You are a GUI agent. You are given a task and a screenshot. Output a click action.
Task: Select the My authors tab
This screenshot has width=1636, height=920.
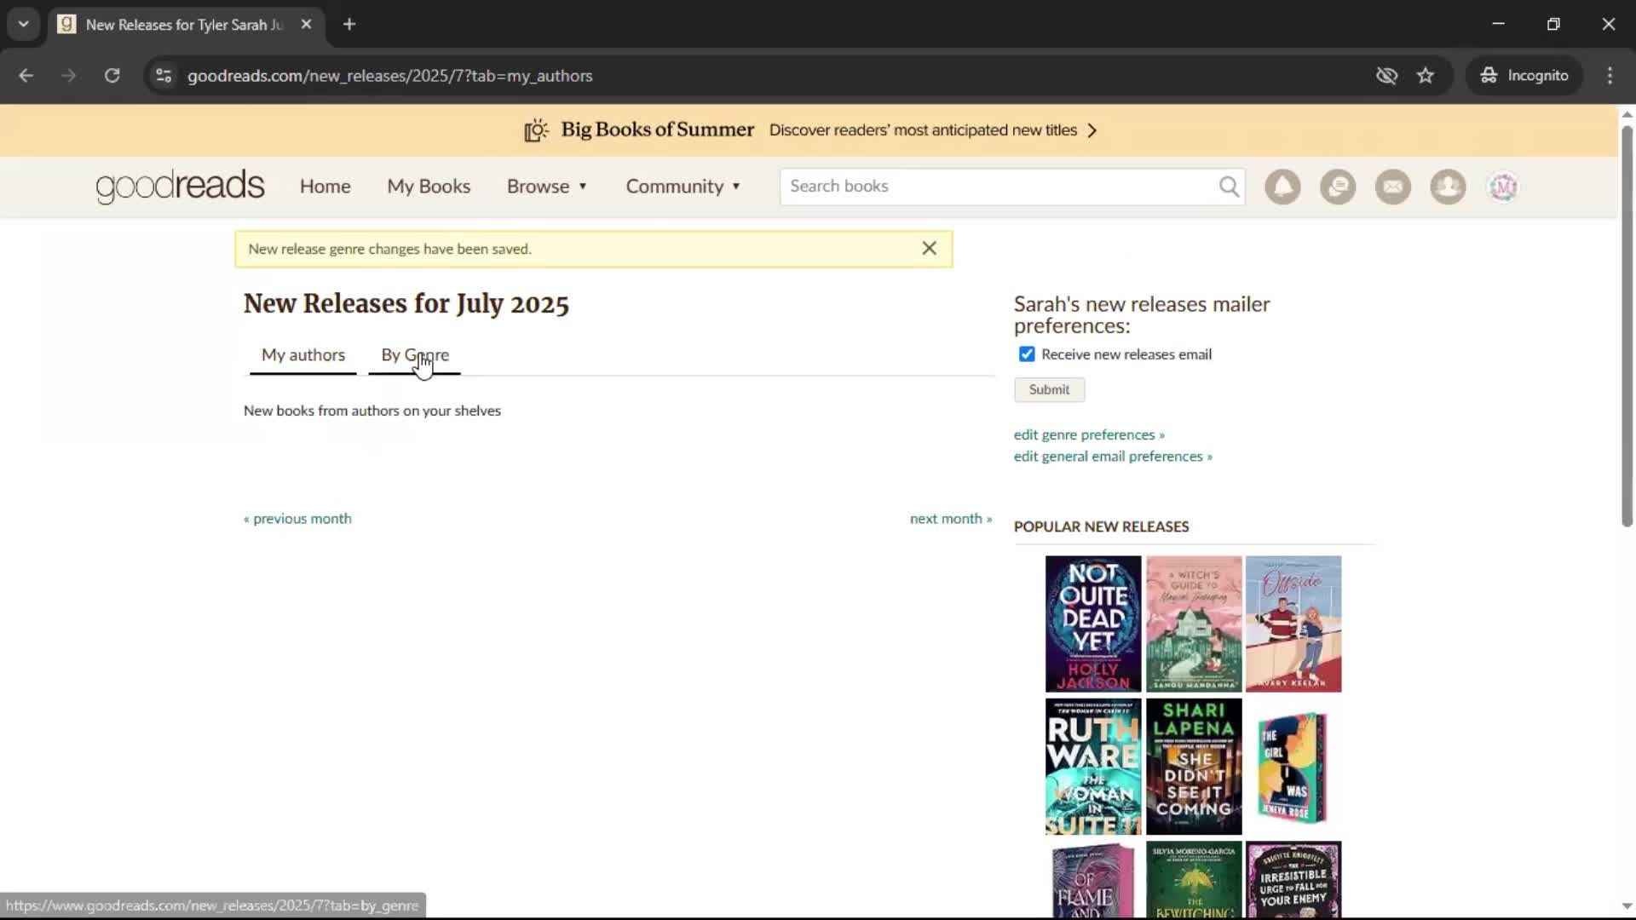coord(303,355)
